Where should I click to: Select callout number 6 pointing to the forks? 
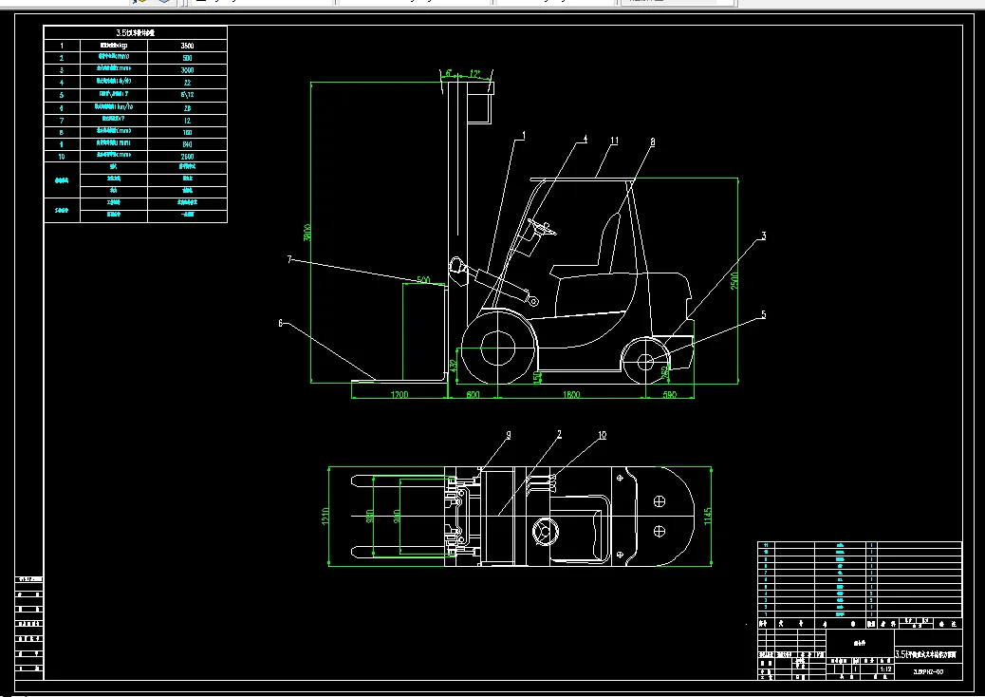point(280,323)
